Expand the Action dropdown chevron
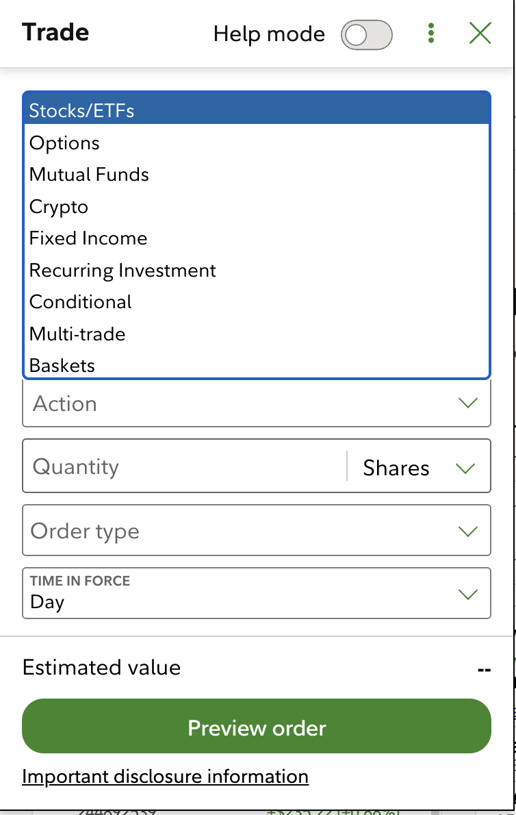Viewport: 516px width, 815px height. [467, 403]
